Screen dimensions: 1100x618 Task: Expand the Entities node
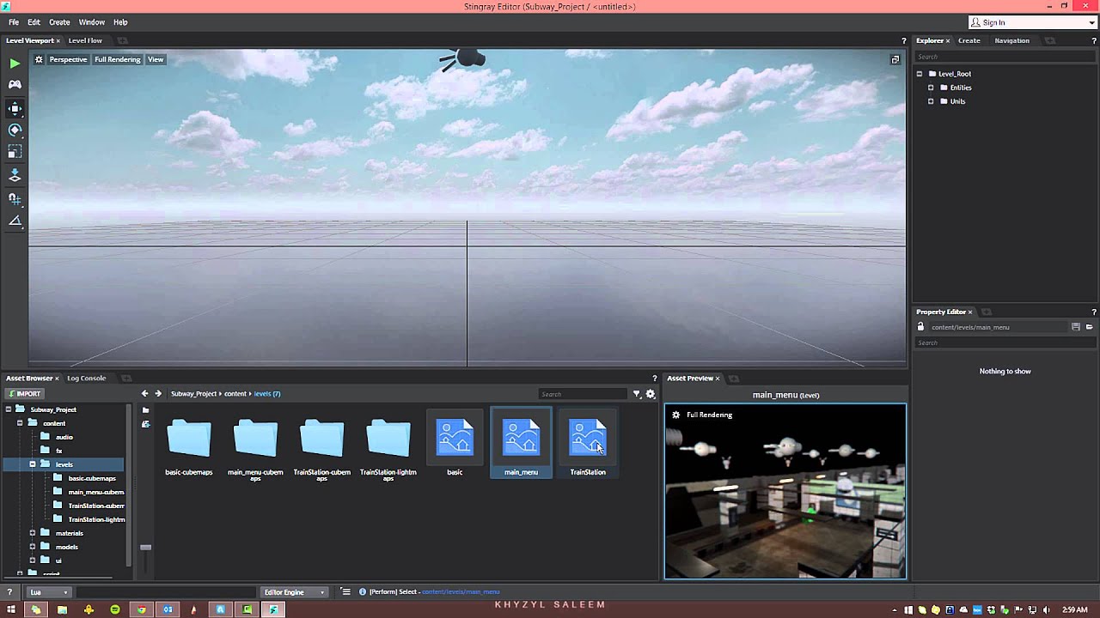coord(931,88)
